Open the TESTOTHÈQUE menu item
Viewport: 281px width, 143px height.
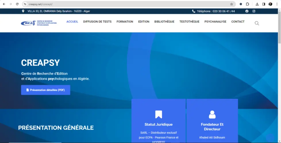[189, 21]
